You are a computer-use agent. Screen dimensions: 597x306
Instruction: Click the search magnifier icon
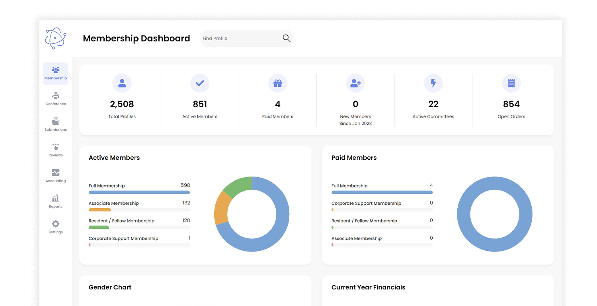pyautogui.click(x=287, y=38)
